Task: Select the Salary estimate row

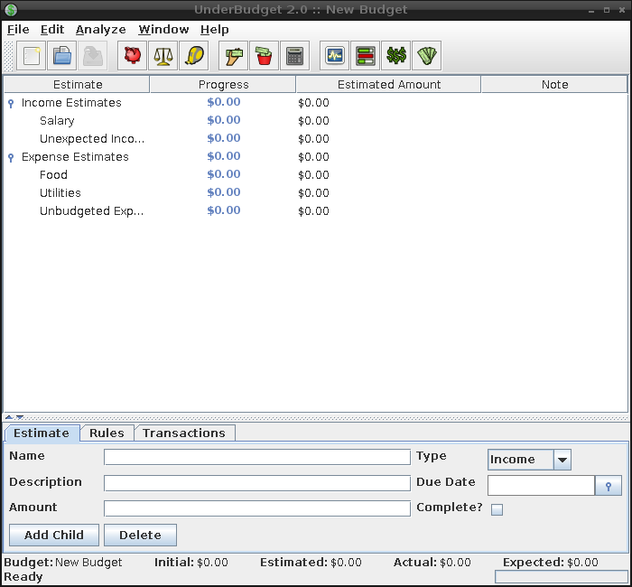Action: coord(316,120)
